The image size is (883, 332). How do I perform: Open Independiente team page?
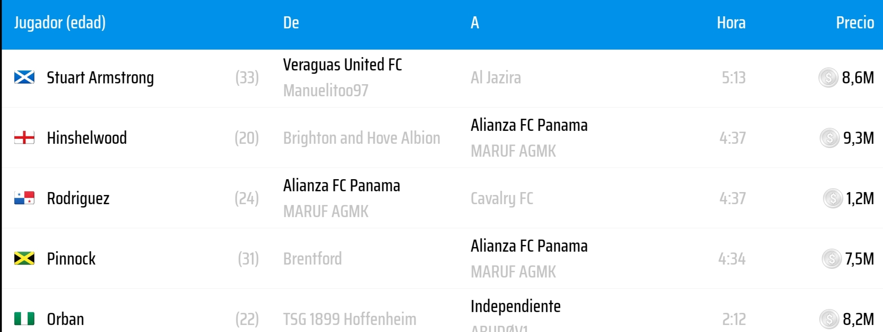click(515, 307)
